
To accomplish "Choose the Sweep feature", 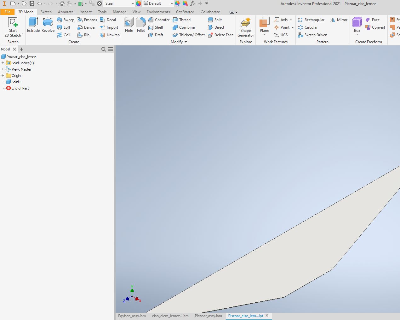I will point(66,20).
